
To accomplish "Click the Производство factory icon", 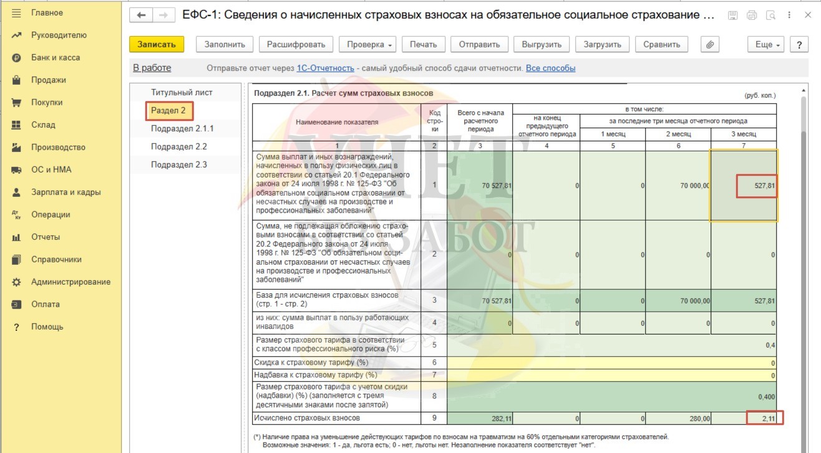I will coord(17,148).
